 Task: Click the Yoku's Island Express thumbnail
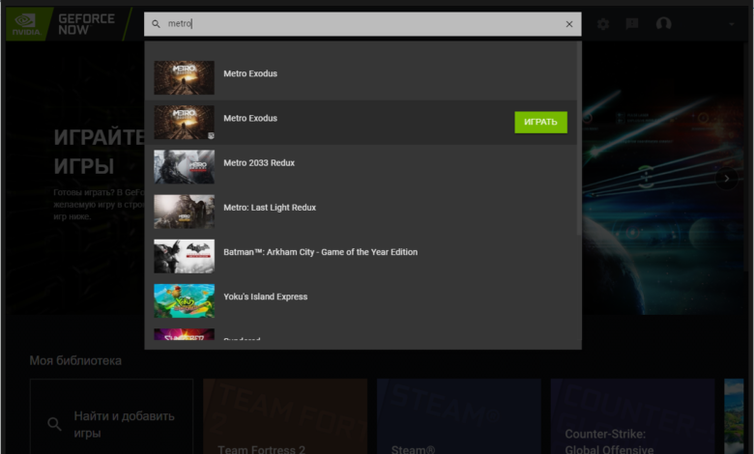pyautogui.click(x=185, y=300)
